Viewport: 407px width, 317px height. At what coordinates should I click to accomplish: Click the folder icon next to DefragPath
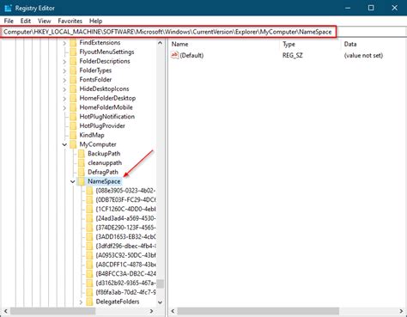(82, 172)
